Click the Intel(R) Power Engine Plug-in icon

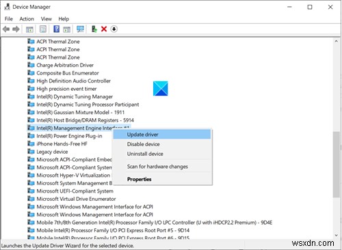tap(31, 136)
